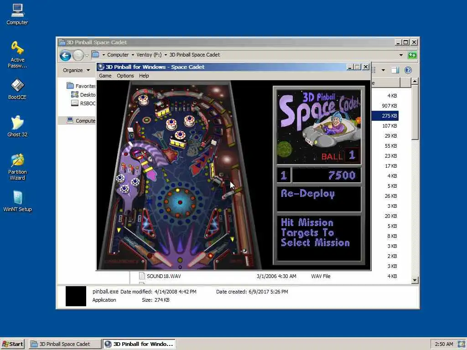Switch to 3D Pinball for Windows taskbar button

coord(139,344)
